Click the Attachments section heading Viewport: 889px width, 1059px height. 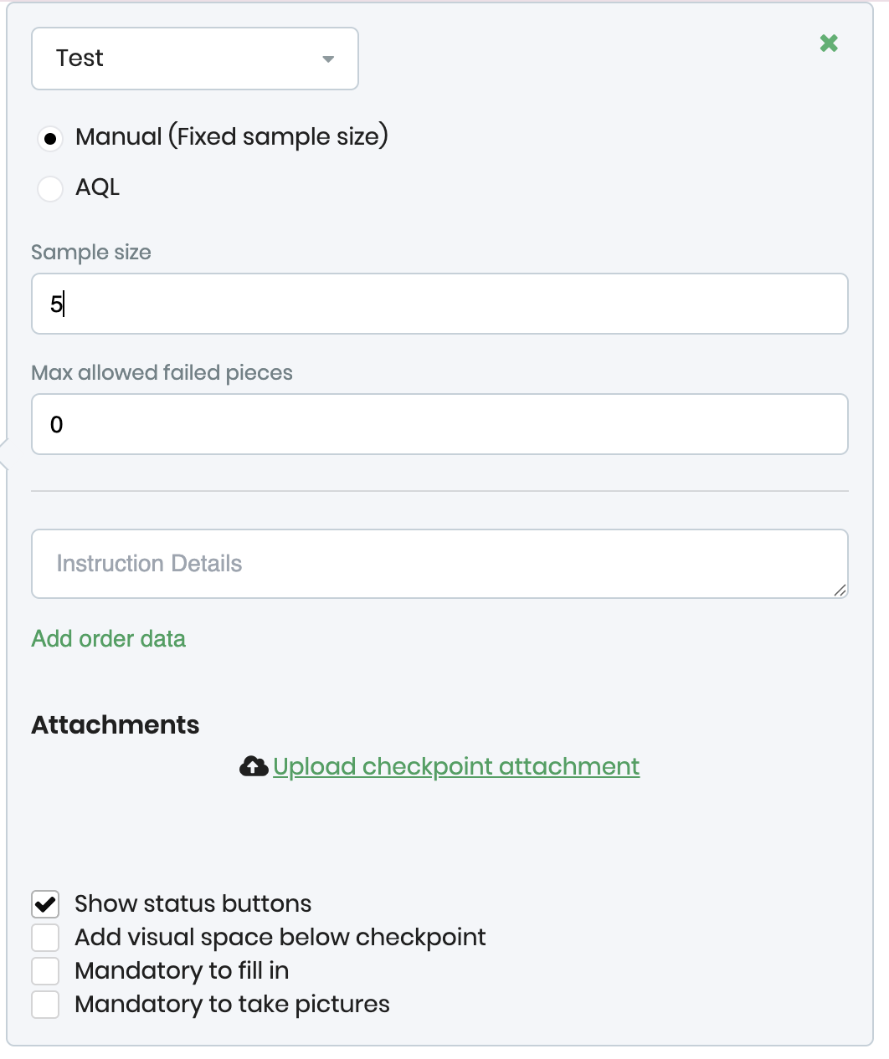[x=116, y=724]
